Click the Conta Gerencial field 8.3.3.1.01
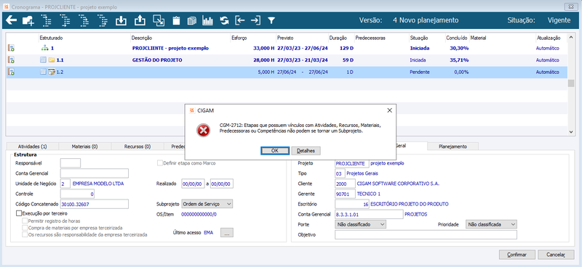The height and width of the screenshot is (267, 582). [369, 215]
